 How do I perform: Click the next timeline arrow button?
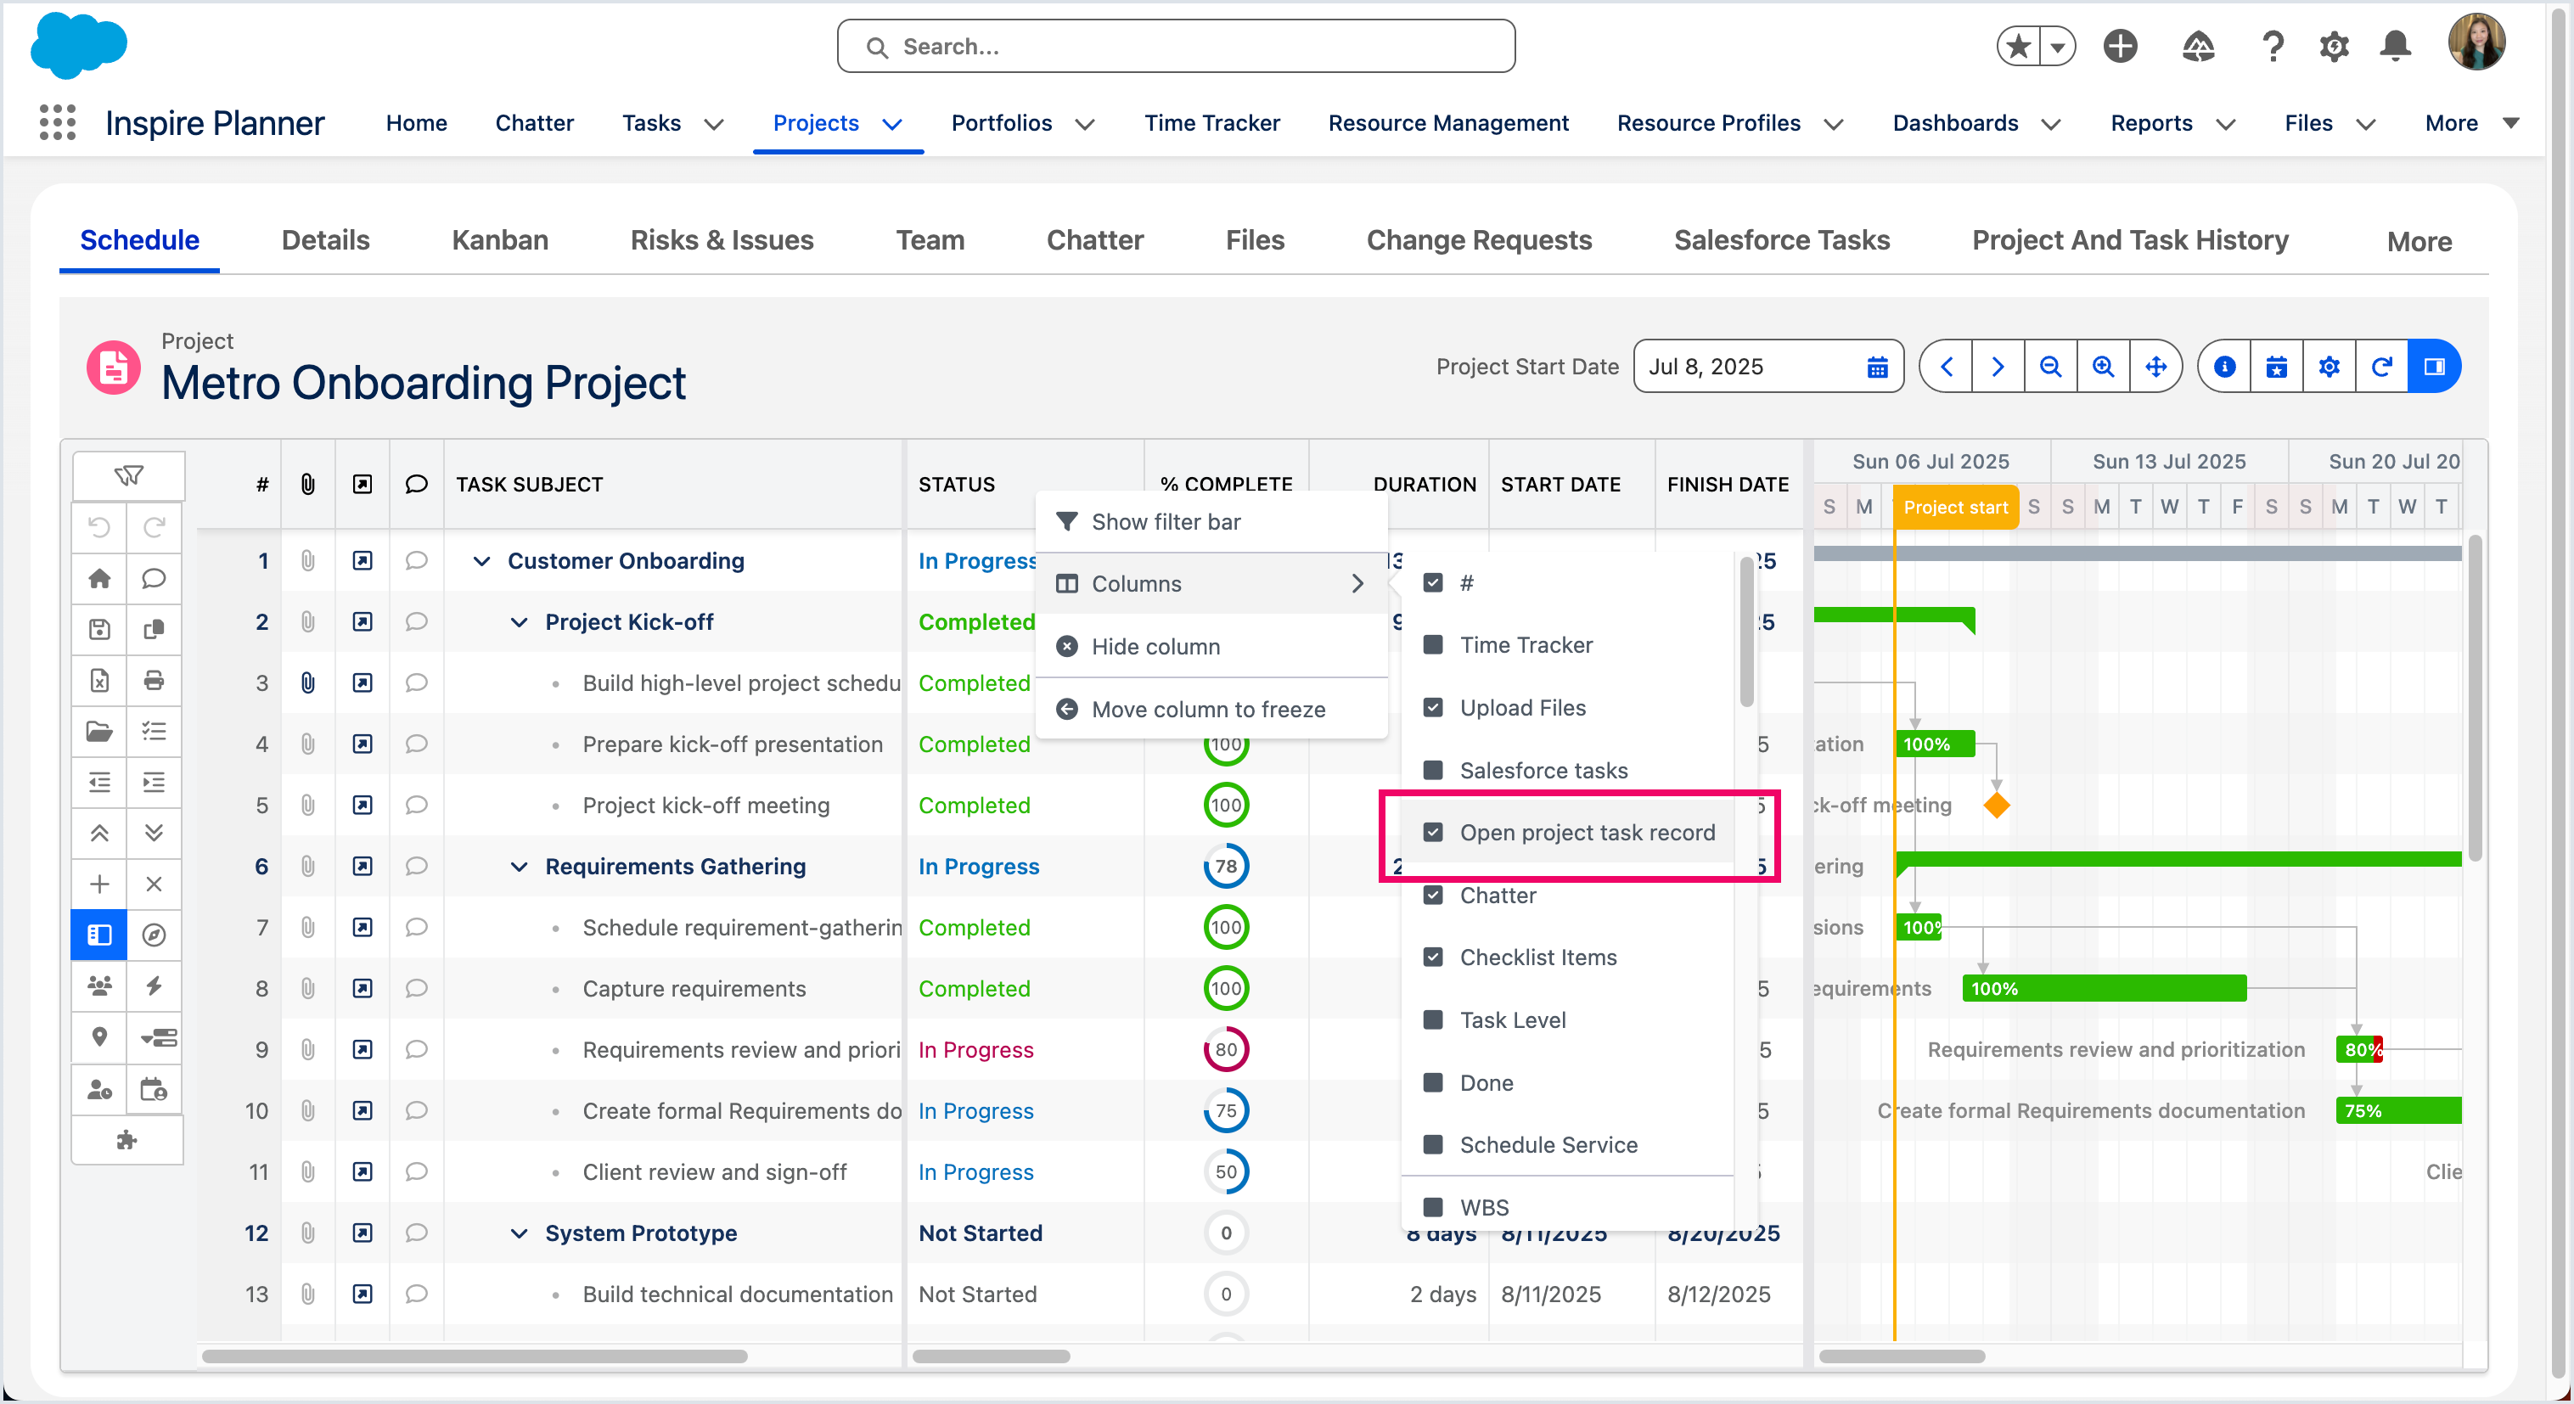1998,367
